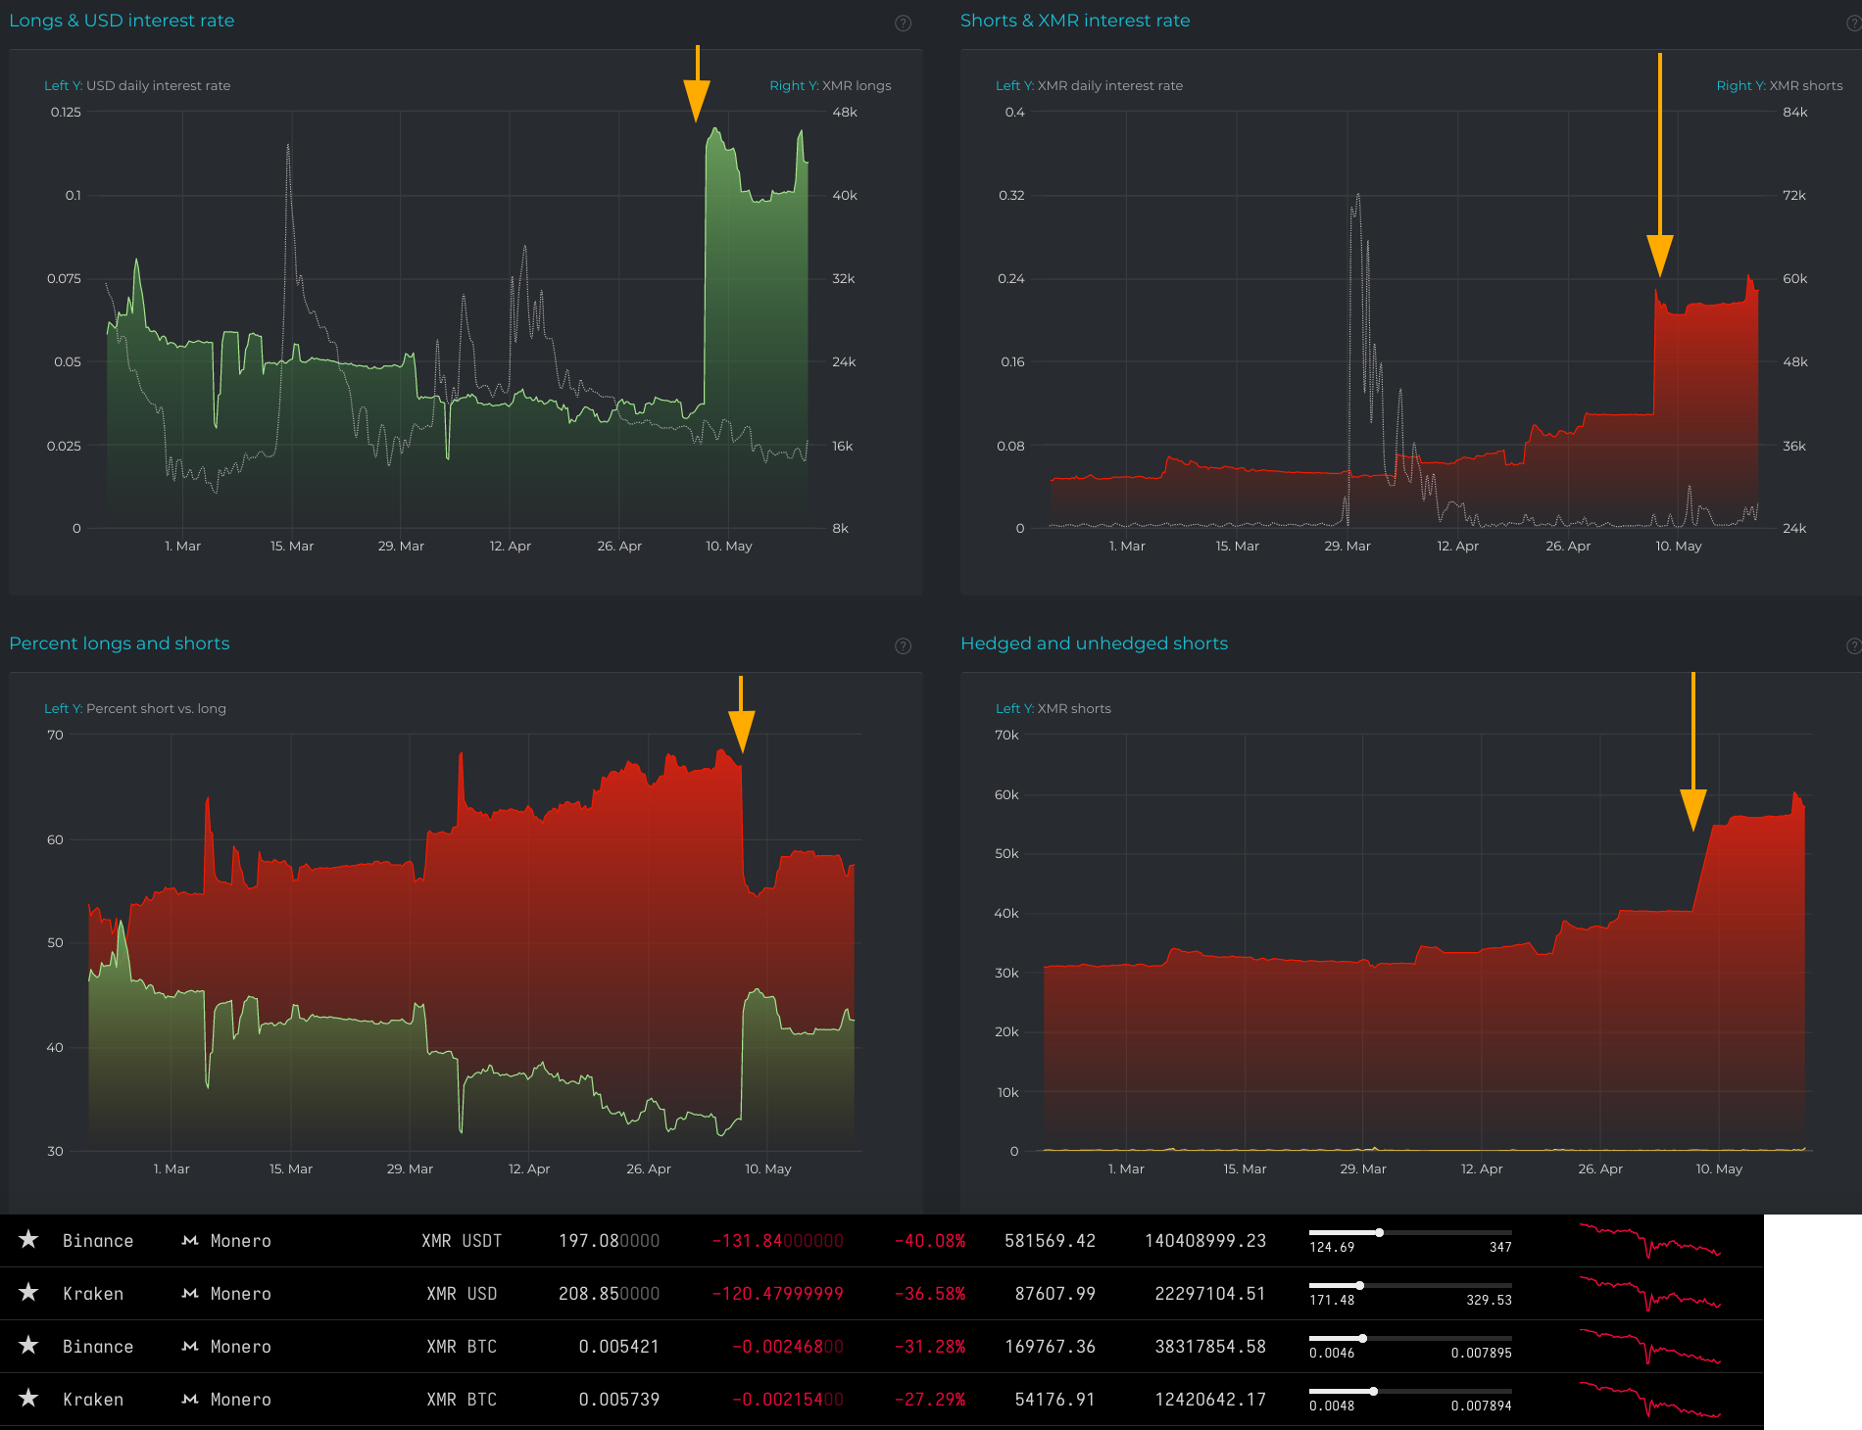This screenshot has width=1862, height=1430.
Task: Toggle the favorite star for Kraken XMR BTC
Action: click(28, 1399)
